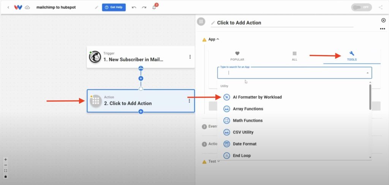Image resolution: width=389 pixels, height=185 pixels.
Task: Click the dropdown list scrollbar thumb
Action: (x=370, y=97)
